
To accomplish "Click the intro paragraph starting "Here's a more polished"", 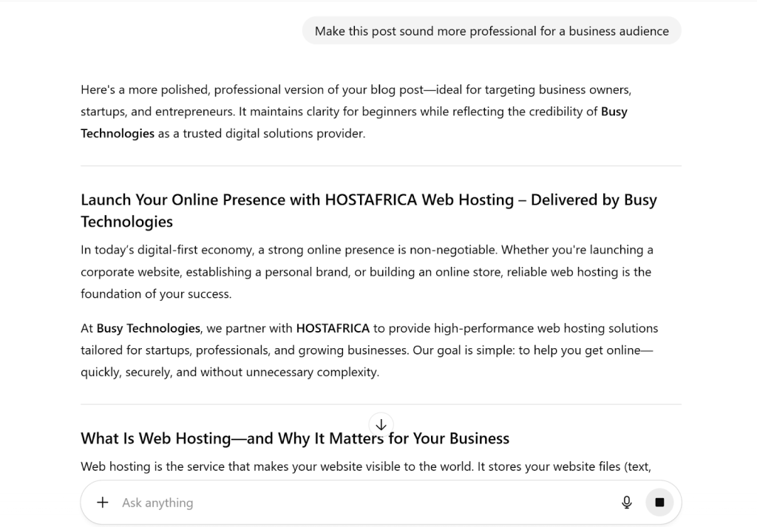I will pos(355,101).
